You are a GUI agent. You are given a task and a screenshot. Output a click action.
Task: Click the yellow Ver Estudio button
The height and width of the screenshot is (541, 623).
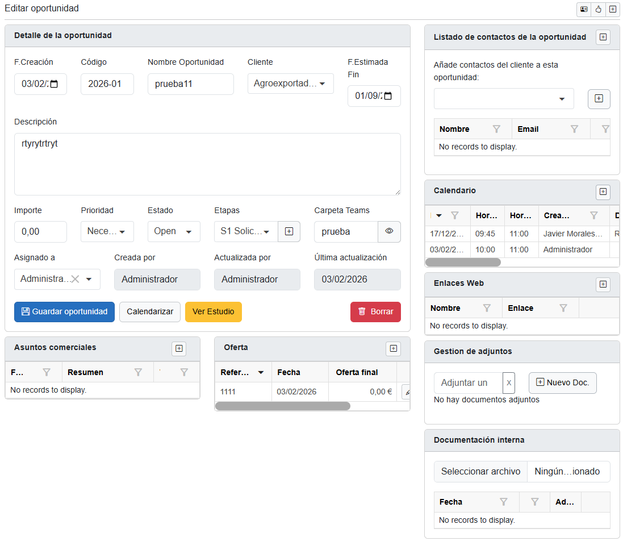pyautogui.click(x=213, y=312)
